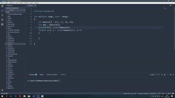Open the Go menu
175x98 pixels.
coord(21,3)
